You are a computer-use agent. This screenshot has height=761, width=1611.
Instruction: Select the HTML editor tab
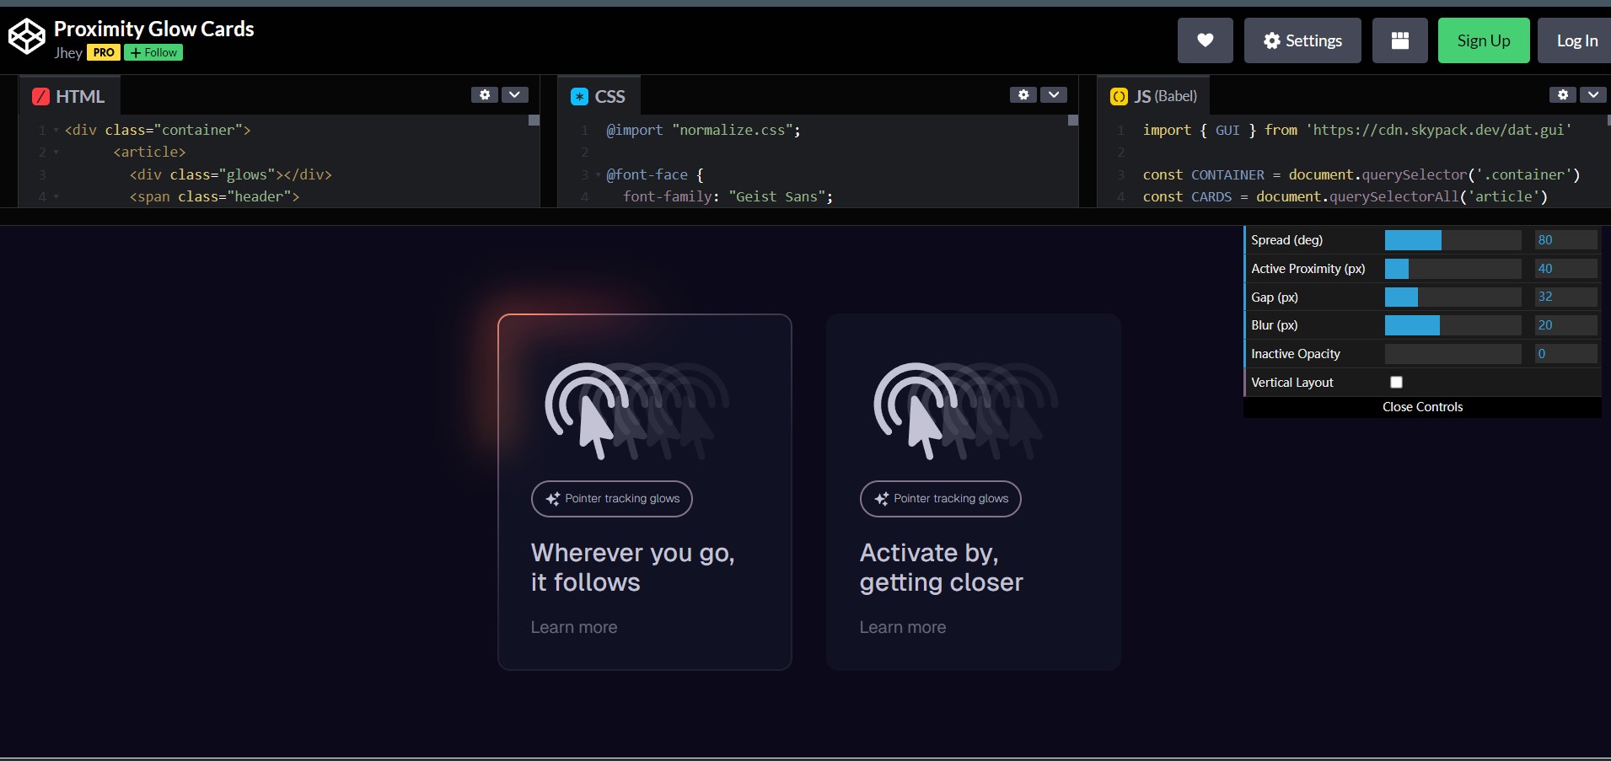coord(70,96)
